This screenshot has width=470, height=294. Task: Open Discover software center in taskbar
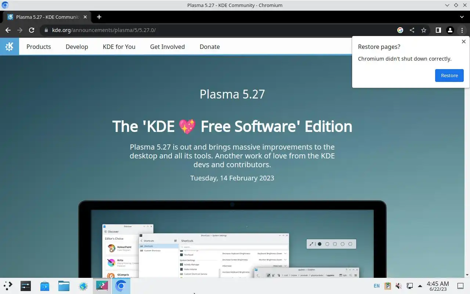[x=45, y=286]
